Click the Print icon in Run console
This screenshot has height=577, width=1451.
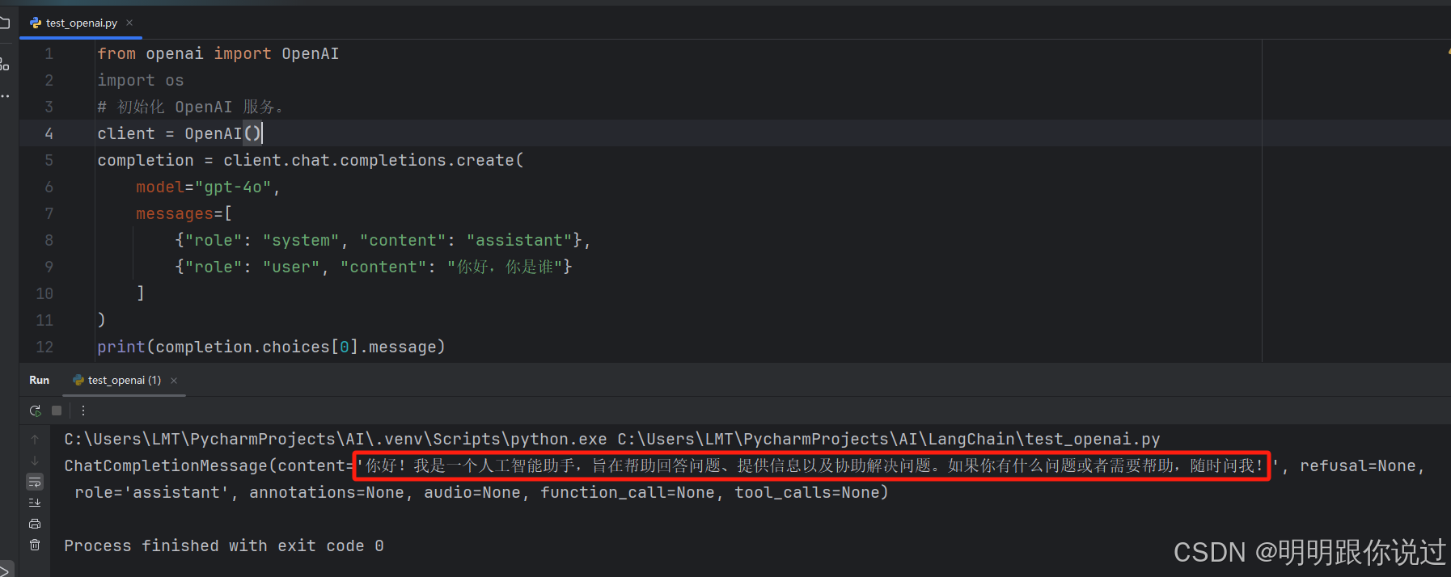(35, 524)
